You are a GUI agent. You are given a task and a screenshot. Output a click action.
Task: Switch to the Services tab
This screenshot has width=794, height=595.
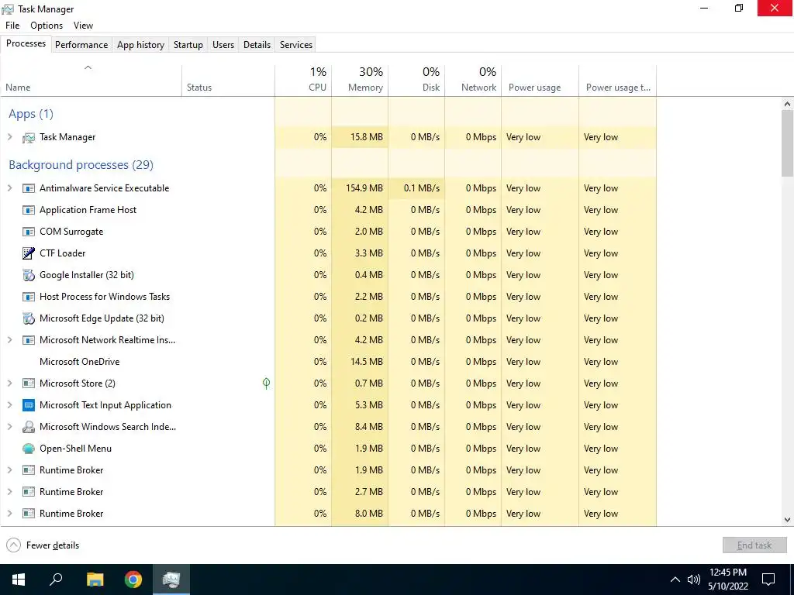coord(296,44)
